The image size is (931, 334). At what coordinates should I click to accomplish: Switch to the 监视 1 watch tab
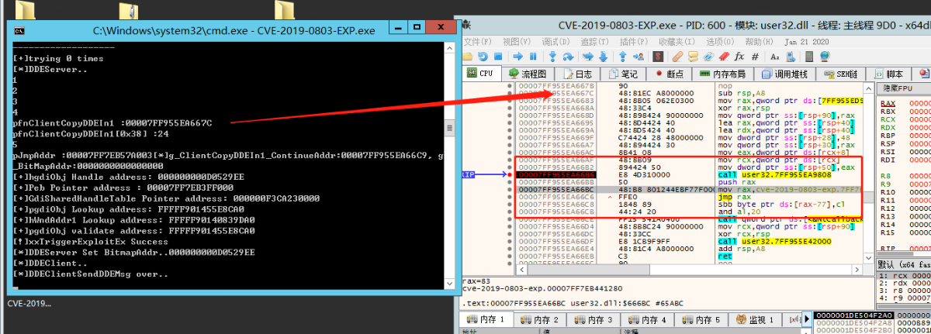coord(754,320)
